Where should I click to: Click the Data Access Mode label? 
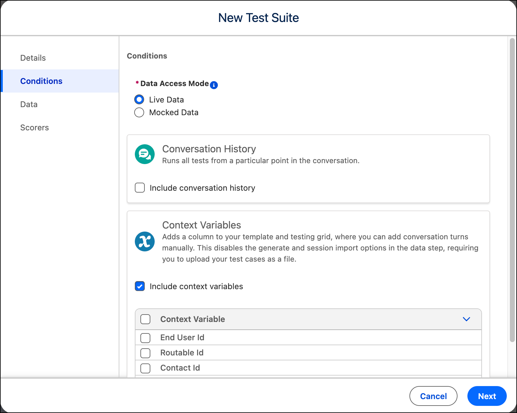click(175, 84)
